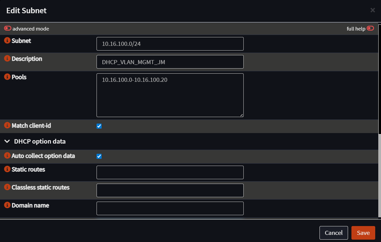Show help icon for Static routes

click(x=7, y=169)
